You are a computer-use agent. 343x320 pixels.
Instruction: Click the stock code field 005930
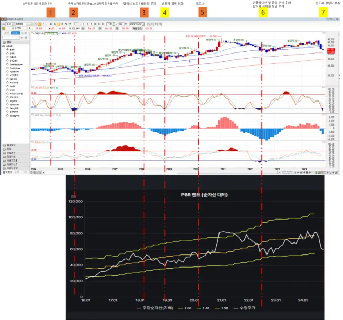[21, 24]
